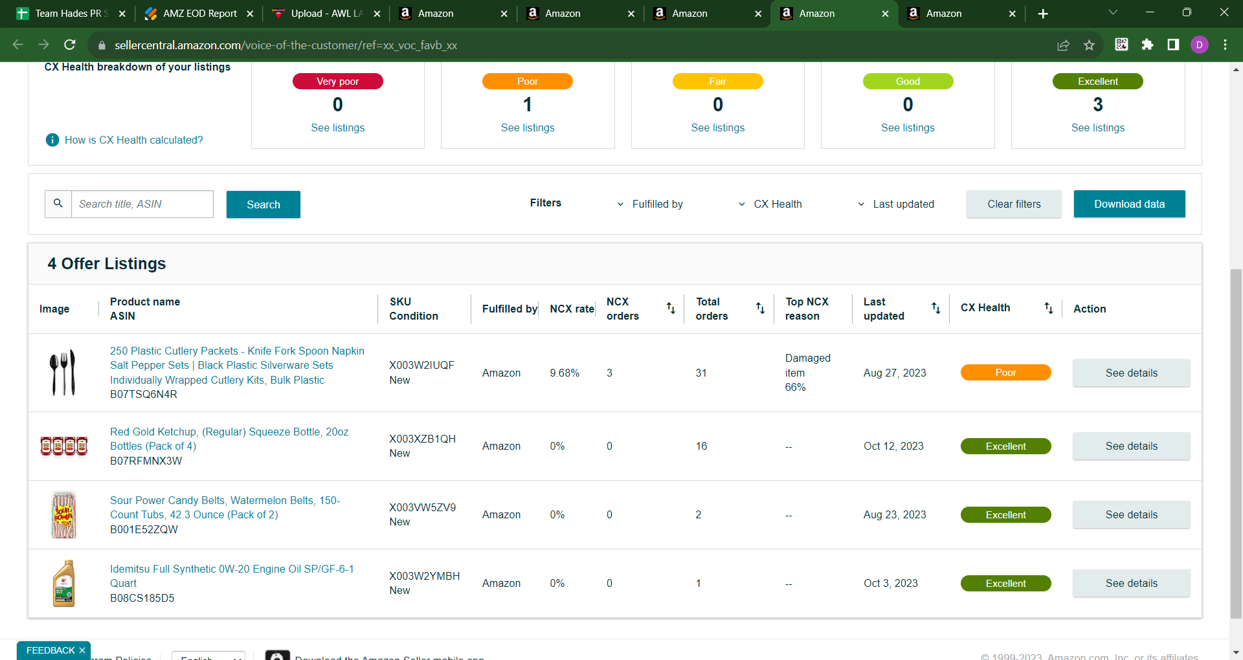Click the Search title, ASIN input field

pos(142,204)
